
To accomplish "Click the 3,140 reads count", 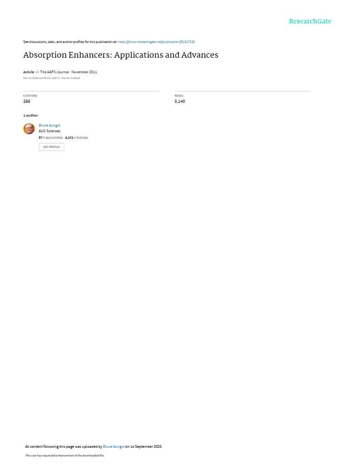I will pos(179,101).
